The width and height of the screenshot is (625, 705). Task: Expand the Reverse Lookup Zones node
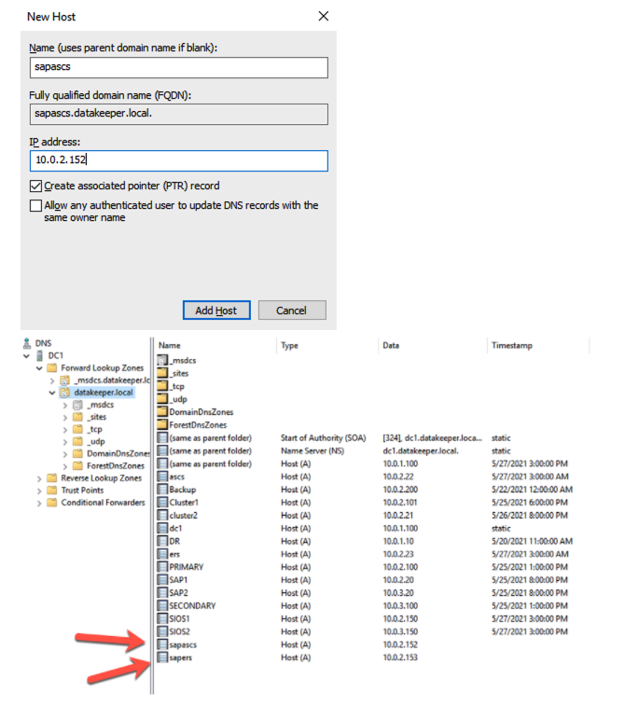click(x=39, y=478)
